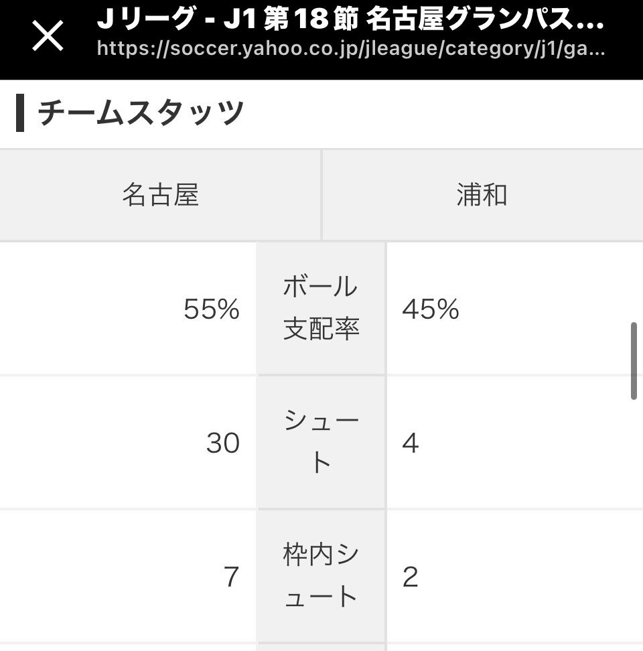This screenshot has height=651, width=643.
Task: Select the 浦和 team header cell
Action: pos(483,195)
